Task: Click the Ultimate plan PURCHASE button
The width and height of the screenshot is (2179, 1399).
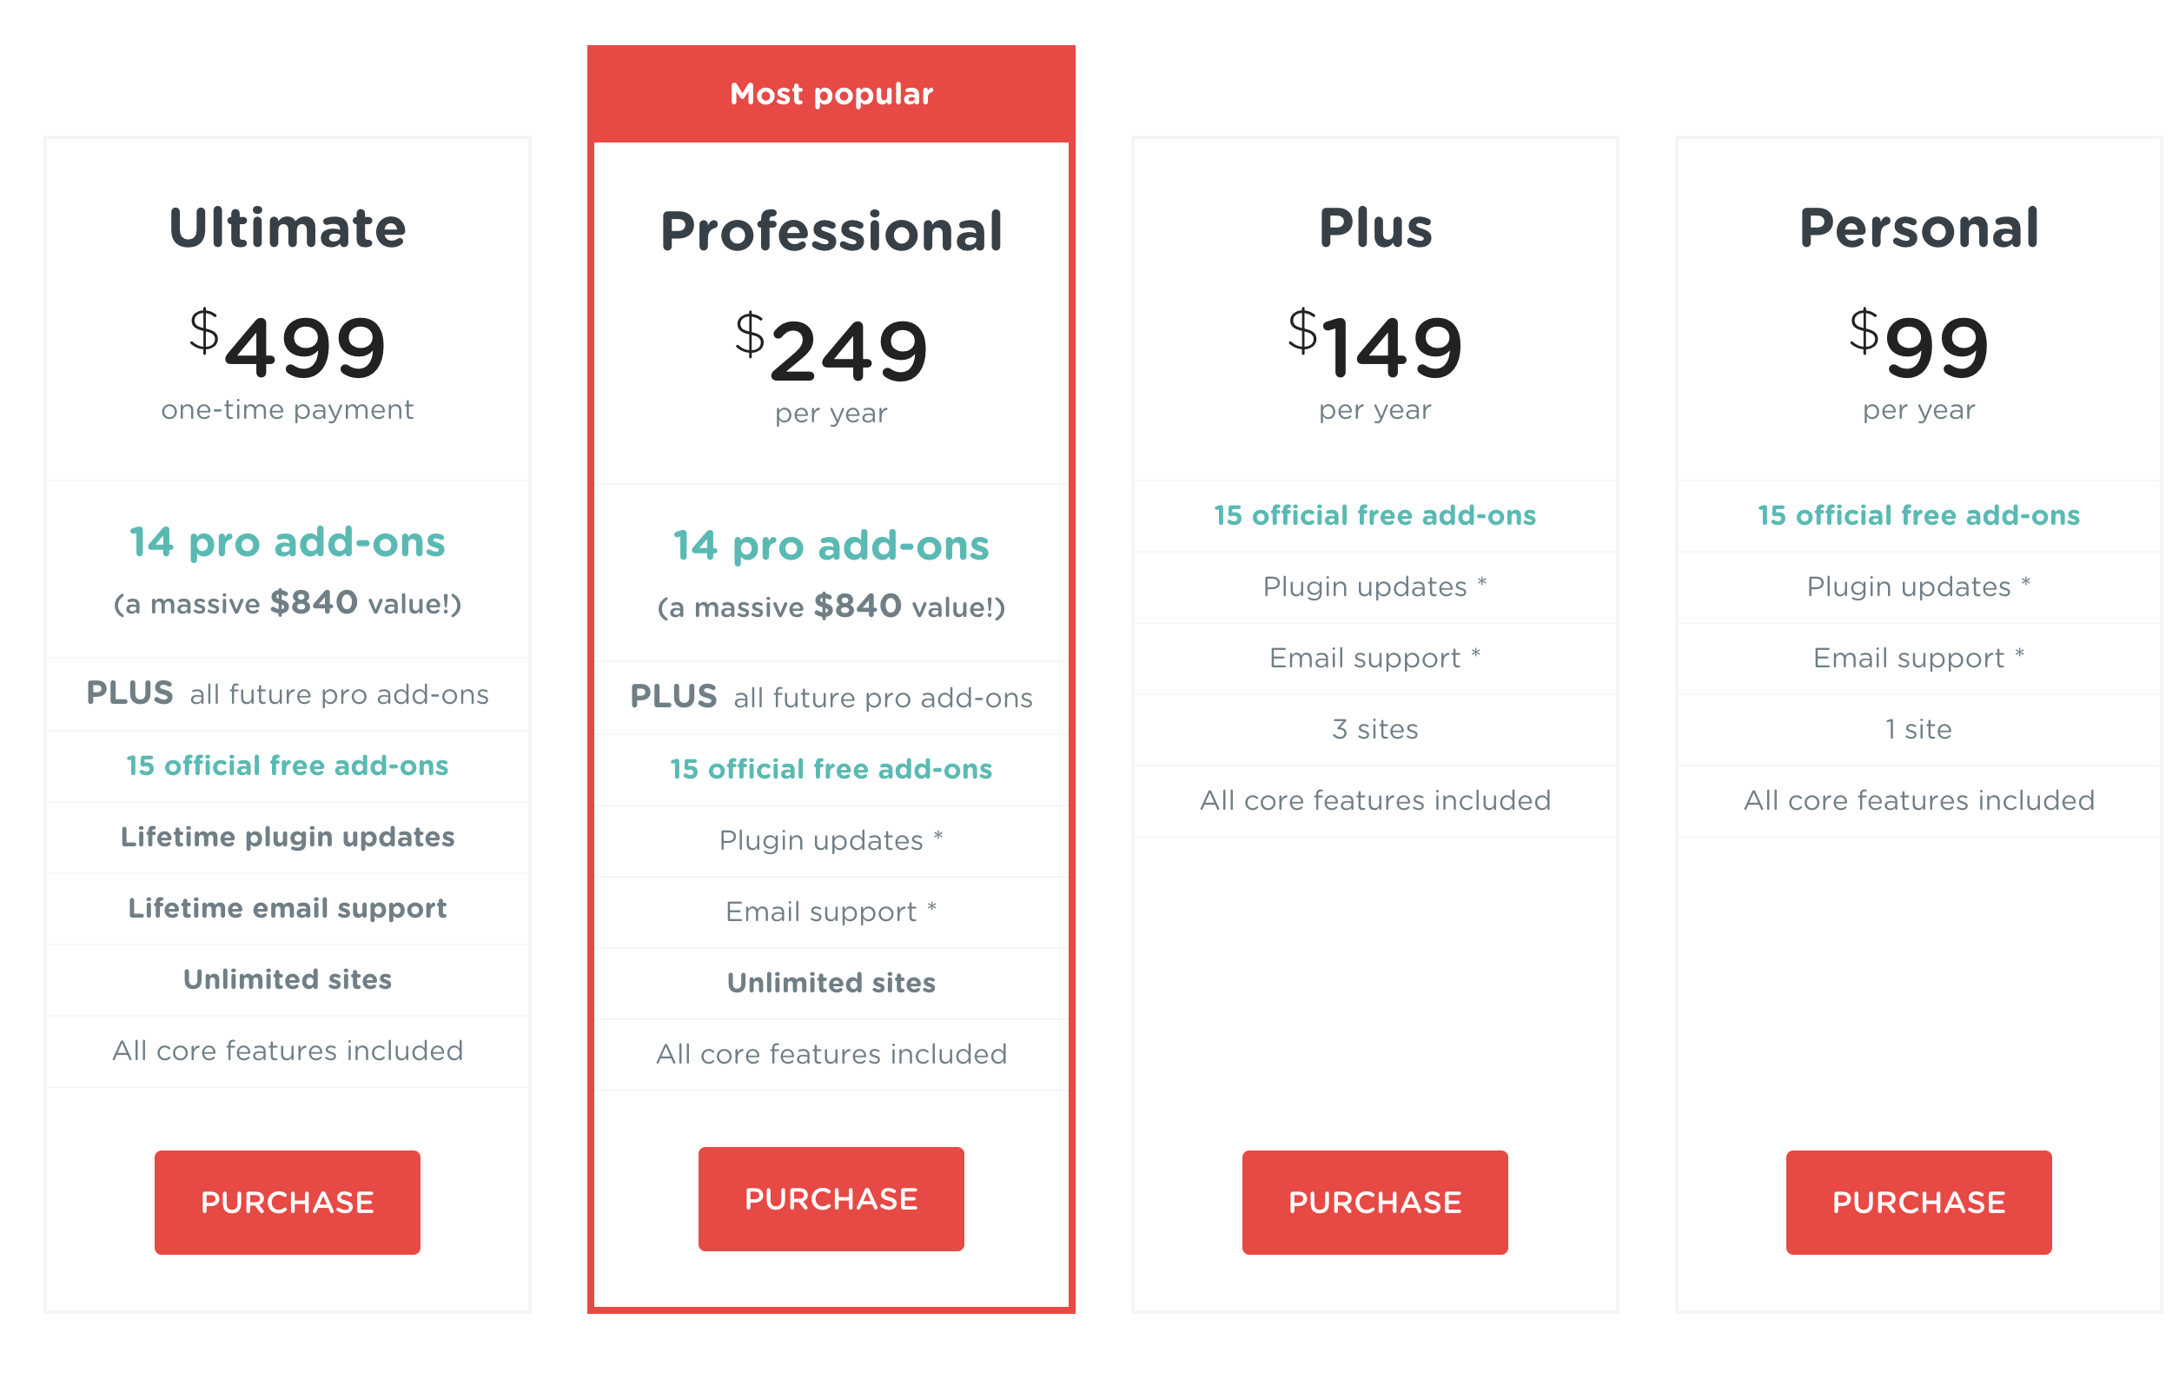Action: [287, 1202]
